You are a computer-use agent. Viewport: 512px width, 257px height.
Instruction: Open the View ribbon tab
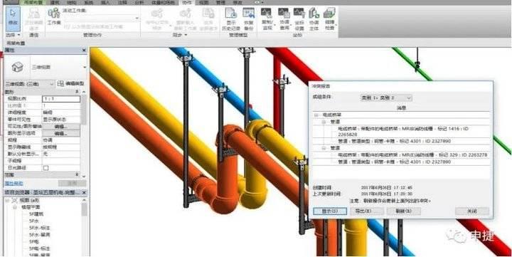(x=204, y=3)
